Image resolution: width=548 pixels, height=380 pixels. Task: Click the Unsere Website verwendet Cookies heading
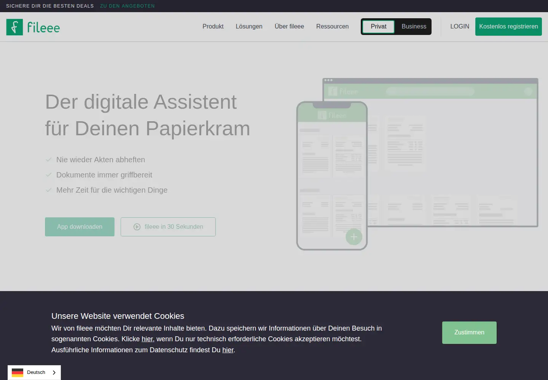pos(118,316)
